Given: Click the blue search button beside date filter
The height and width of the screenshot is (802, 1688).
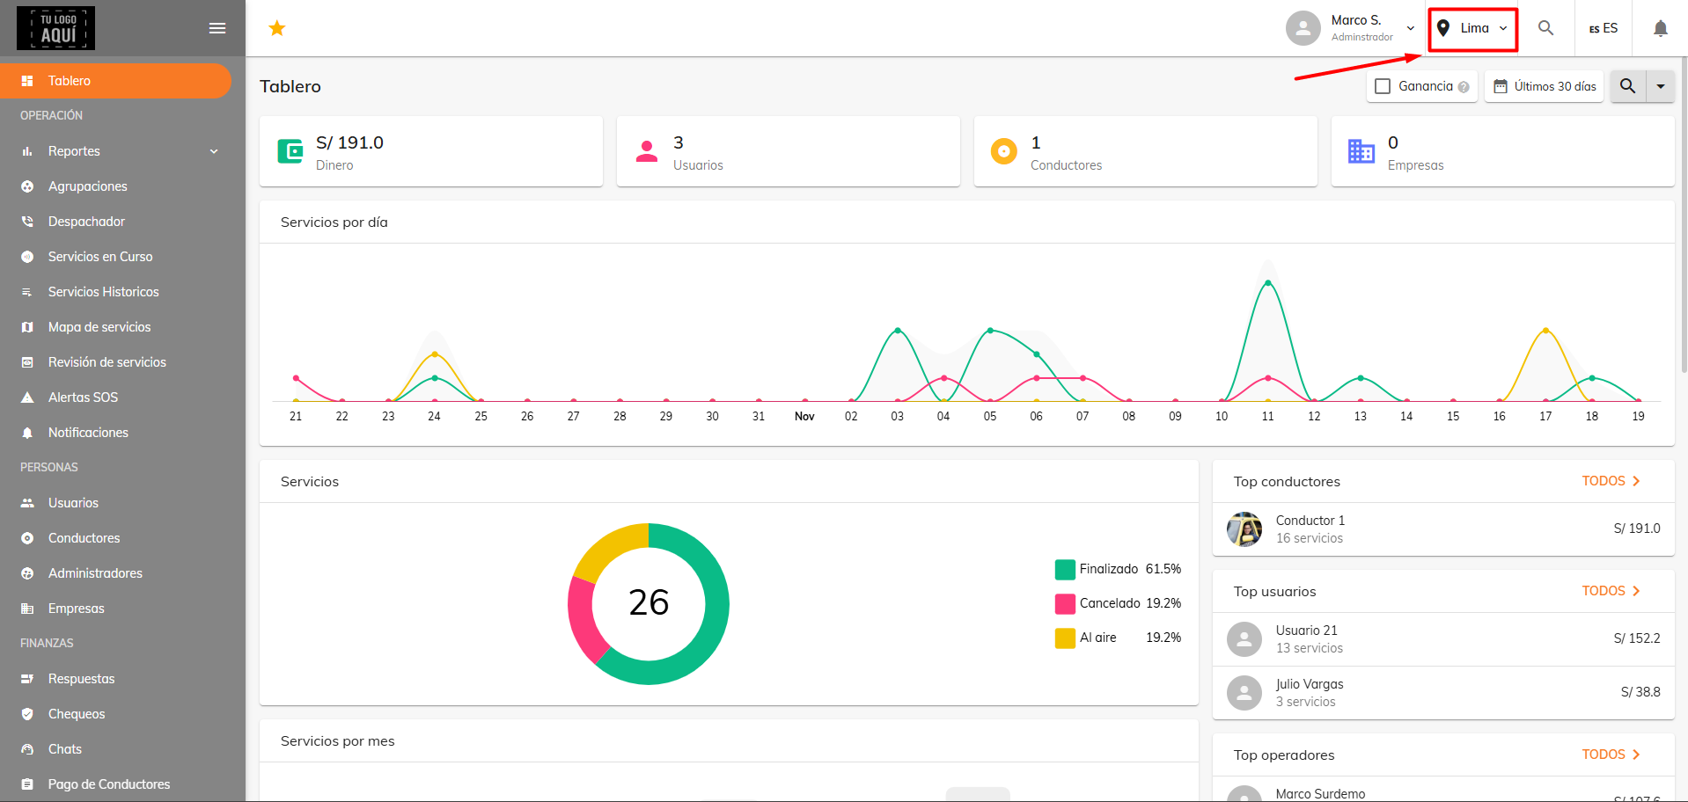Looking at the screenshot, I should 1628,86.
